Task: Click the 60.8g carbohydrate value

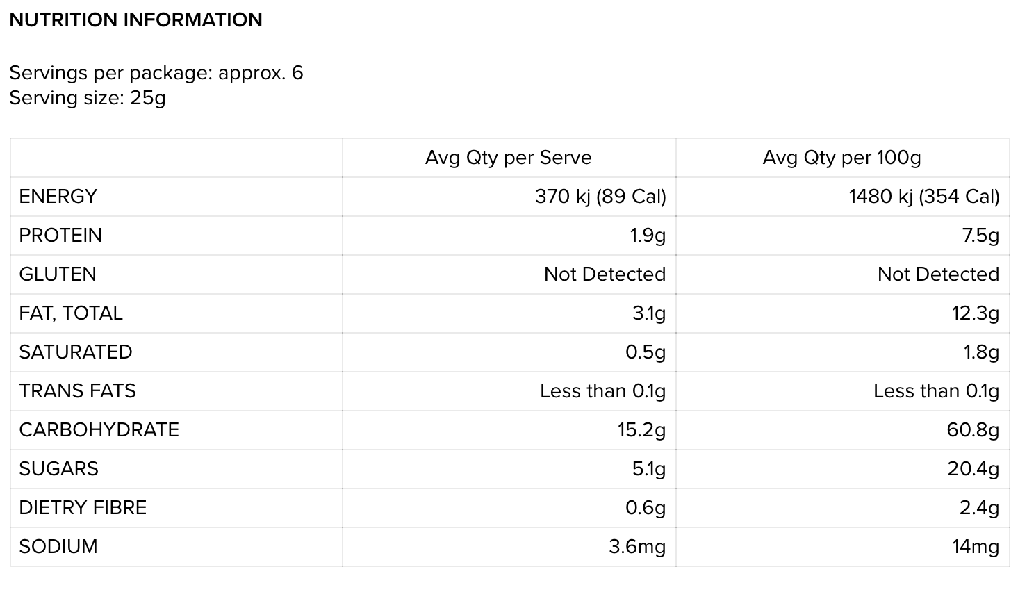Action: (972, 430)
